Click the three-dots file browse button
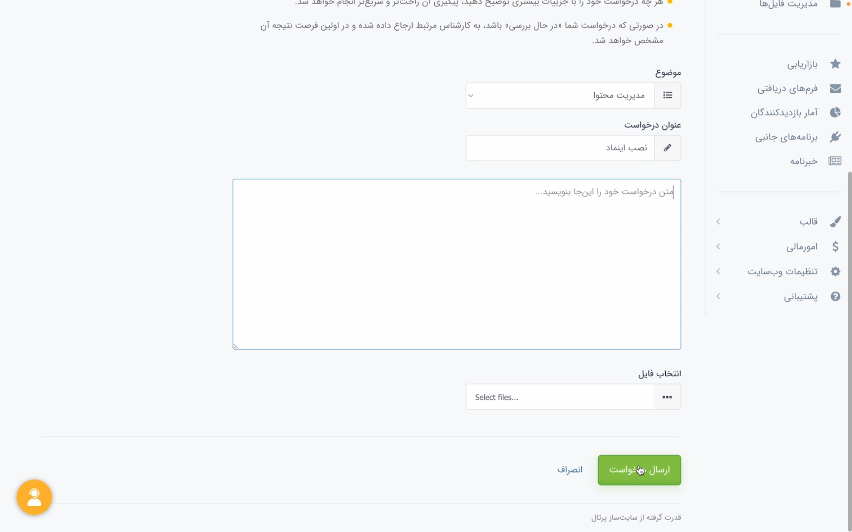This screenshot has height=532, width=852. click(x=667, y=397)
